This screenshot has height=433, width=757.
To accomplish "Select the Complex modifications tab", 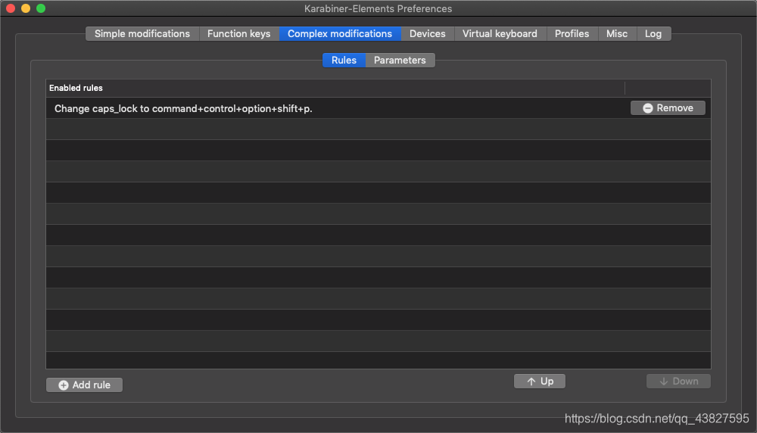I will click(x=340, y=34).
